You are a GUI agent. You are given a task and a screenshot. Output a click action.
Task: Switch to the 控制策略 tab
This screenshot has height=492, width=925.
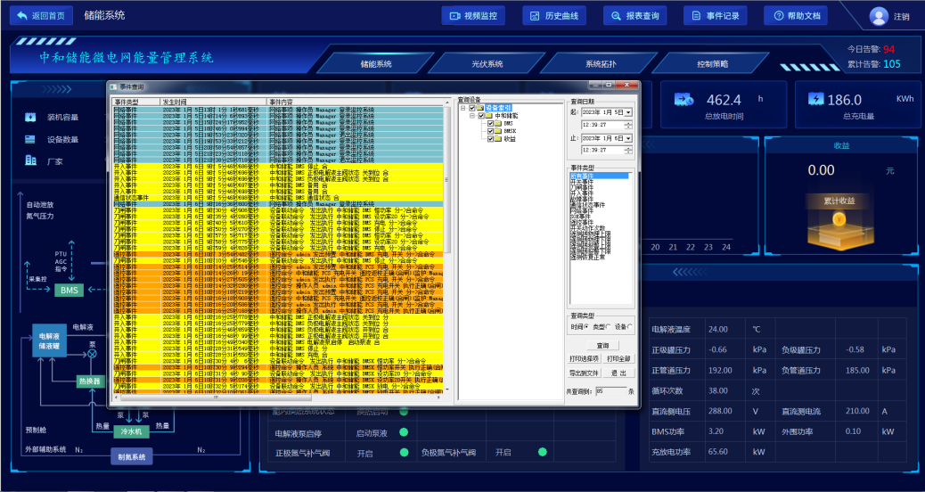(712, 64)
